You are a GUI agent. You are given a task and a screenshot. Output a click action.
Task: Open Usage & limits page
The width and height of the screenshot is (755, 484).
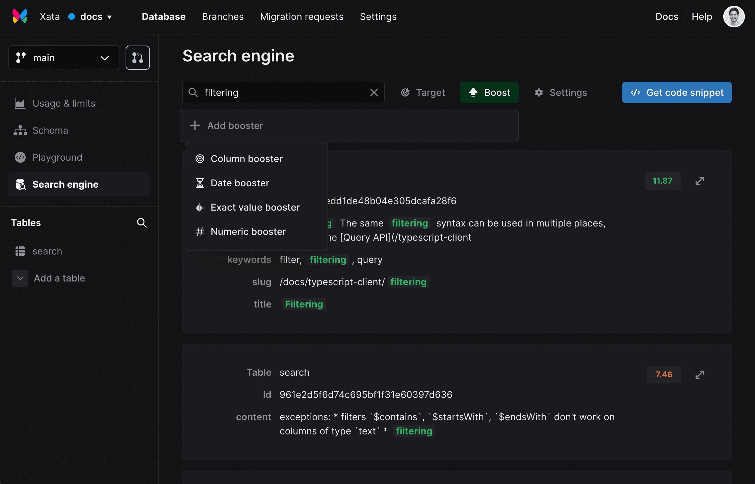click(79, 103)
